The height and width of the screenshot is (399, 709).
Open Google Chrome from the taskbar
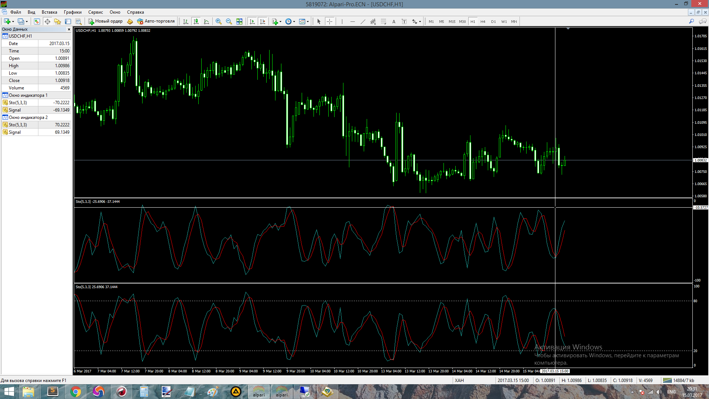75,392
